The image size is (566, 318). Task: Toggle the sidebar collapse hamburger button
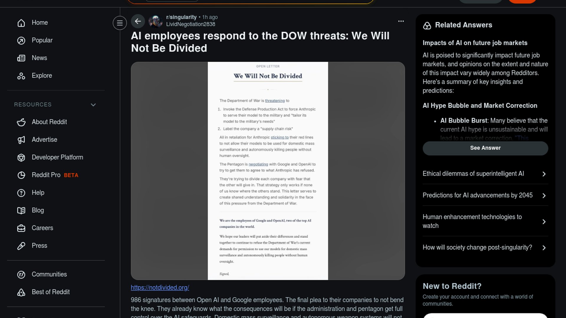120,23
